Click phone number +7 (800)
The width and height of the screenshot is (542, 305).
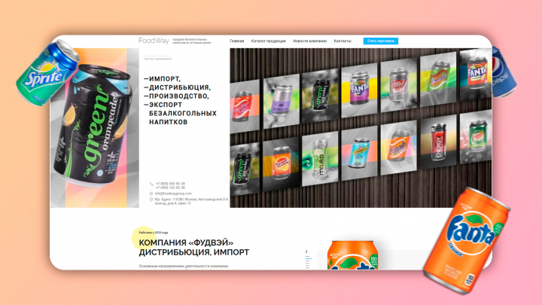click(170, 184)
